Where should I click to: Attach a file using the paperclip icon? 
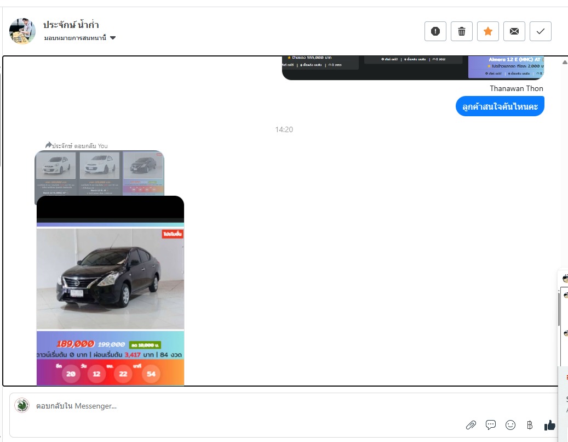(x=471, y=425)
